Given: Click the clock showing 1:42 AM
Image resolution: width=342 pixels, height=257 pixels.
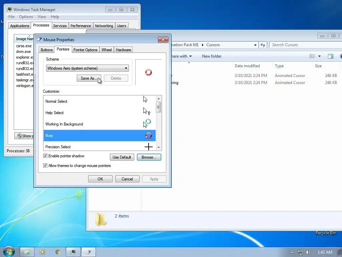Looking at the screenshot, I should point(325,252).
